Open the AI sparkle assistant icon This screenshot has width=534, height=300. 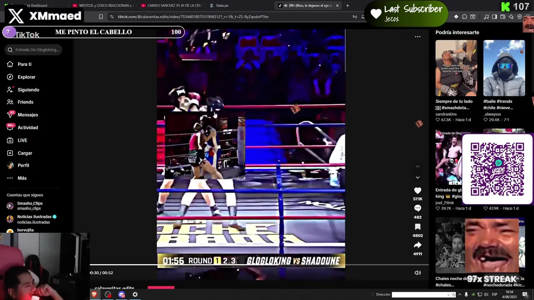coord(511,17)
